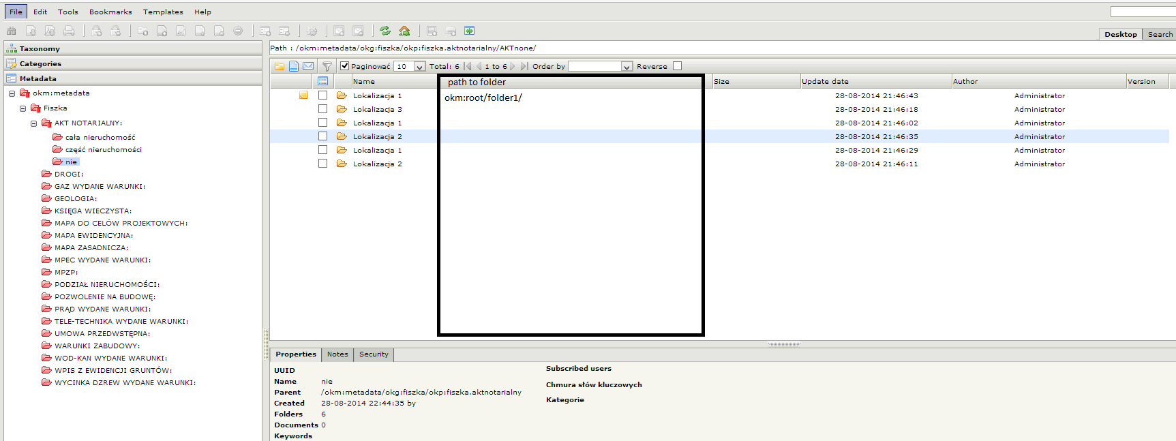Click the folder filter icon above file list
The width and height of the screenshot is (1176, 441).
[x=280, y=66]
